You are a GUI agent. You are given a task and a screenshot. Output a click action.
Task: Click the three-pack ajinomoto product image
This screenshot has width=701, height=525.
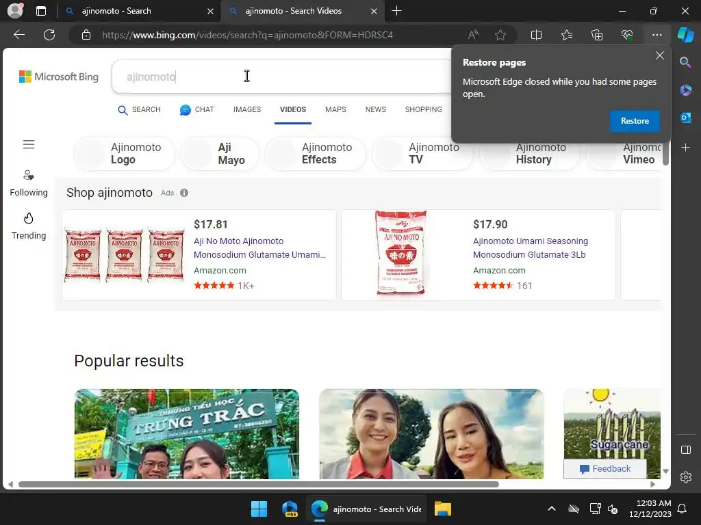(125, 254)
